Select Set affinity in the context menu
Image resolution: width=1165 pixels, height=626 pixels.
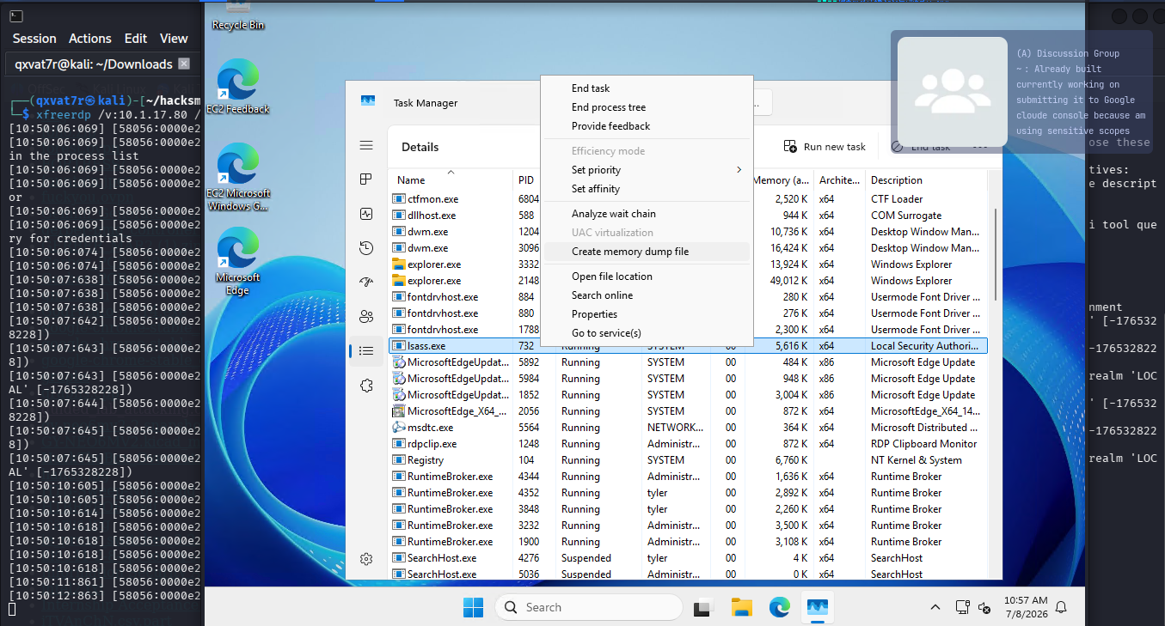[647, 189]
